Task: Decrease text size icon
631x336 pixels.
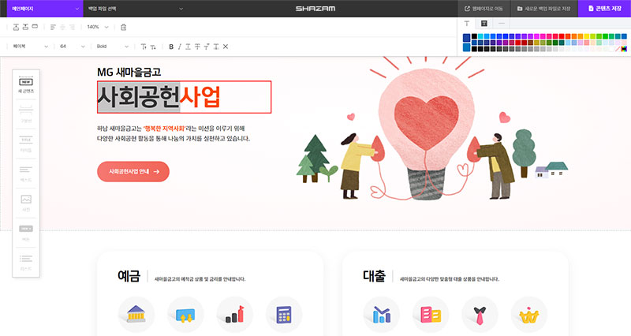Action: 153,47
